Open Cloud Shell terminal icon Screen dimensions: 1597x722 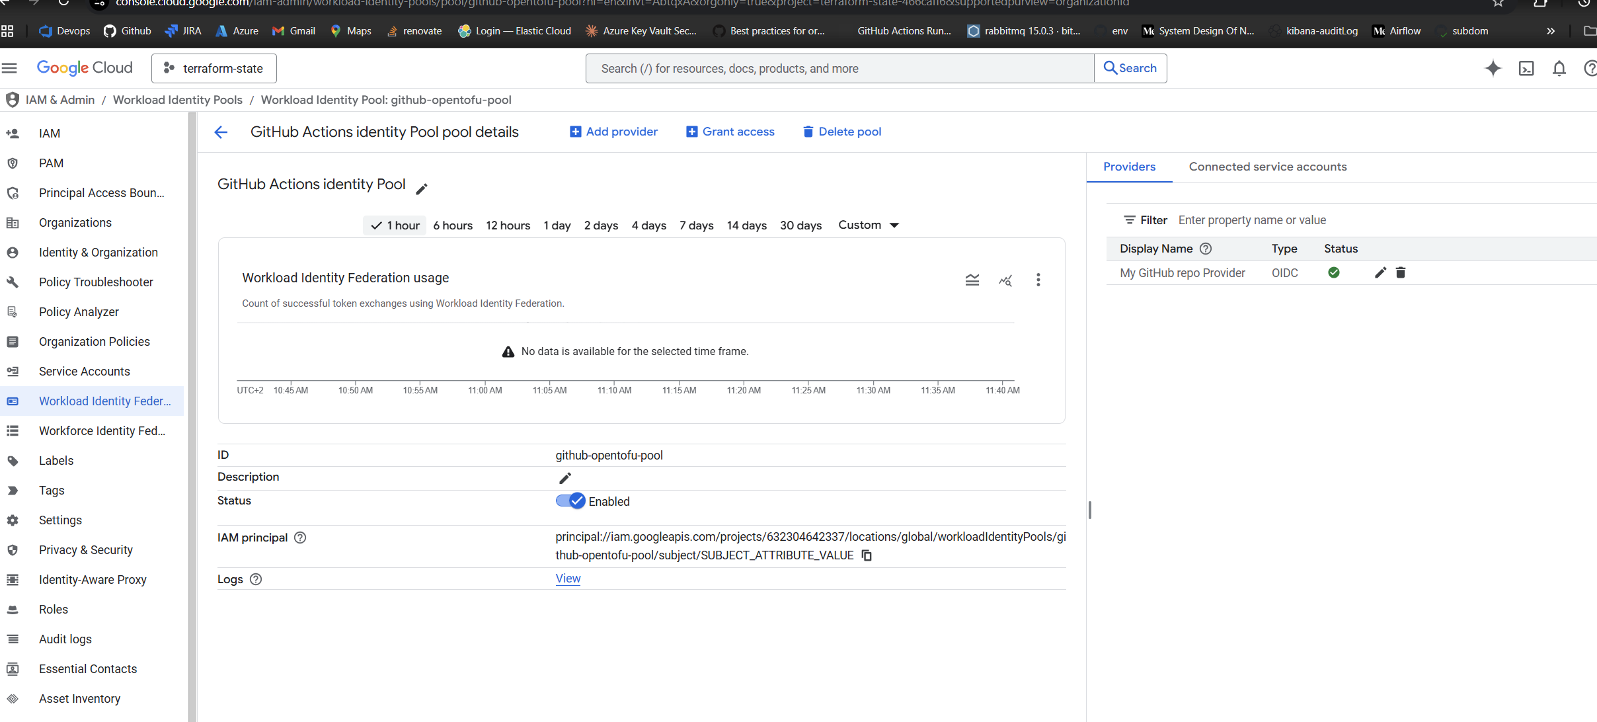pyautogui.click(x=1526, y=68)
